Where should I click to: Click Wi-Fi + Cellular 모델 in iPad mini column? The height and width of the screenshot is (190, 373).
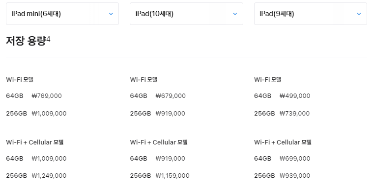coord(35,142)
